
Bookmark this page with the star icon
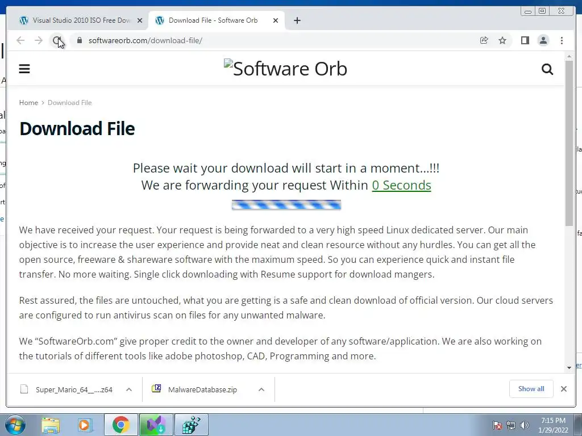coord(502,40)
